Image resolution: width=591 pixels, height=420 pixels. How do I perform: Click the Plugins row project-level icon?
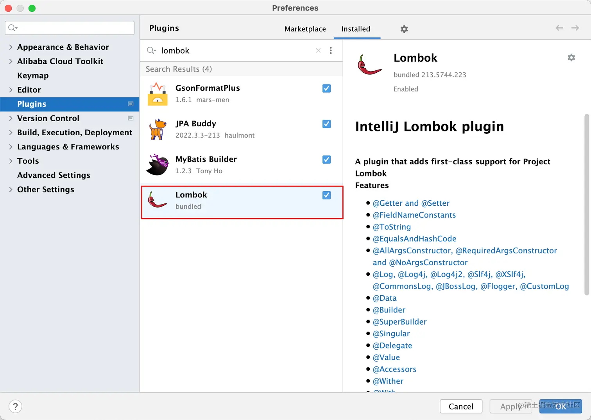point(131,104)
